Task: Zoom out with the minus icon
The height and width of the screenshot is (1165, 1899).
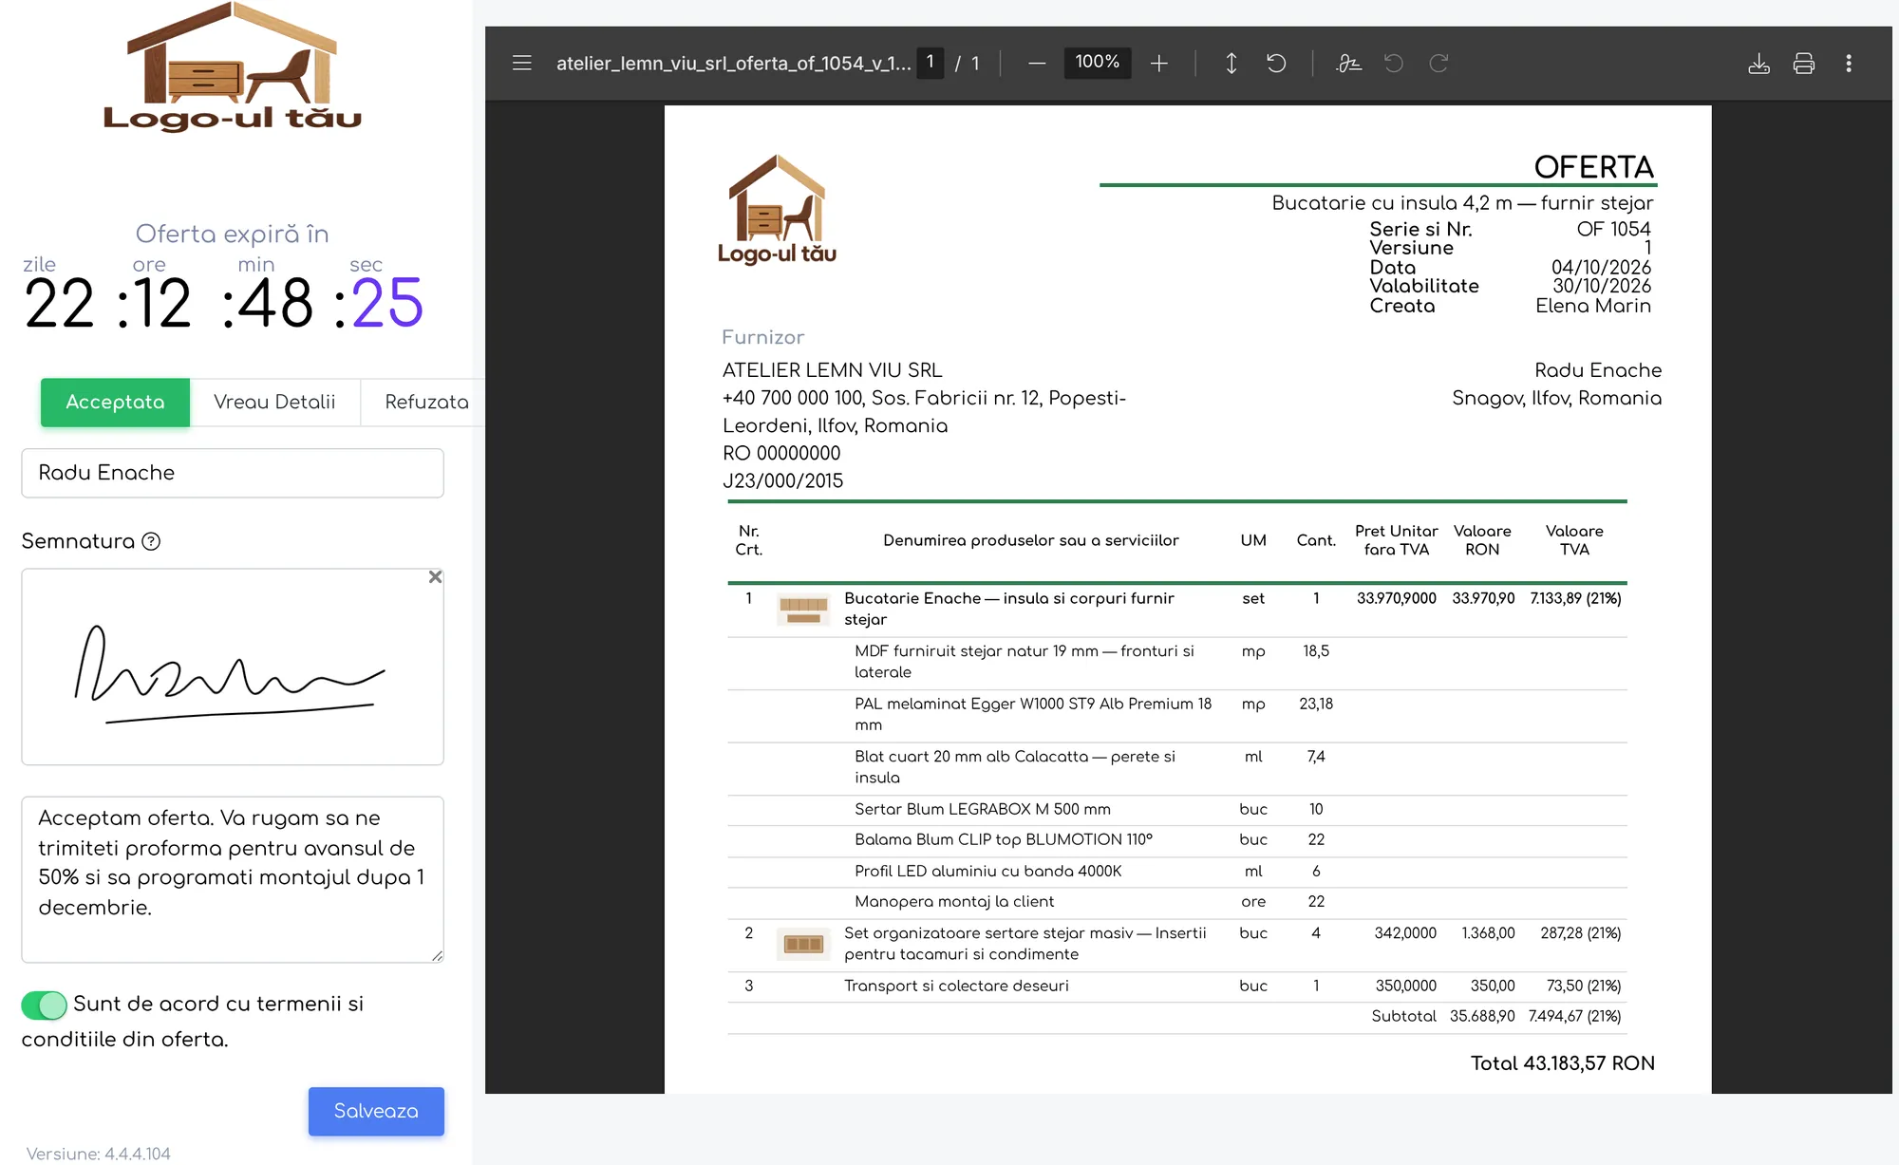Action: click(x=1037, y=64)
